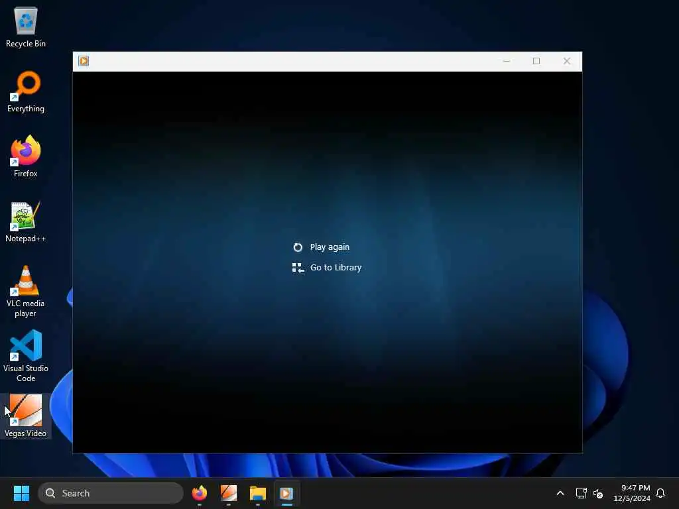Open Firefox from the taskbar
679x509 pixels.
pos(200,493)
